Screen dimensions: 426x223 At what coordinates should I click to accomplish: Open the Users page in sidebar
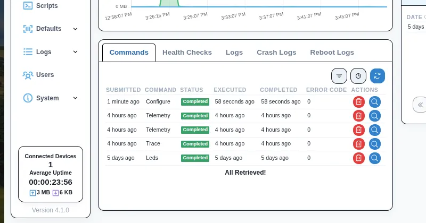[x=45, y=75]
